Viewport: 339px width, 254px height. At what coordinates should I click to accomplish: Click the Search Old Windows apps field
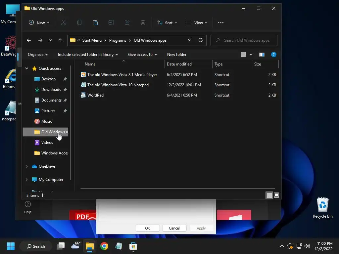pos(244,40)
